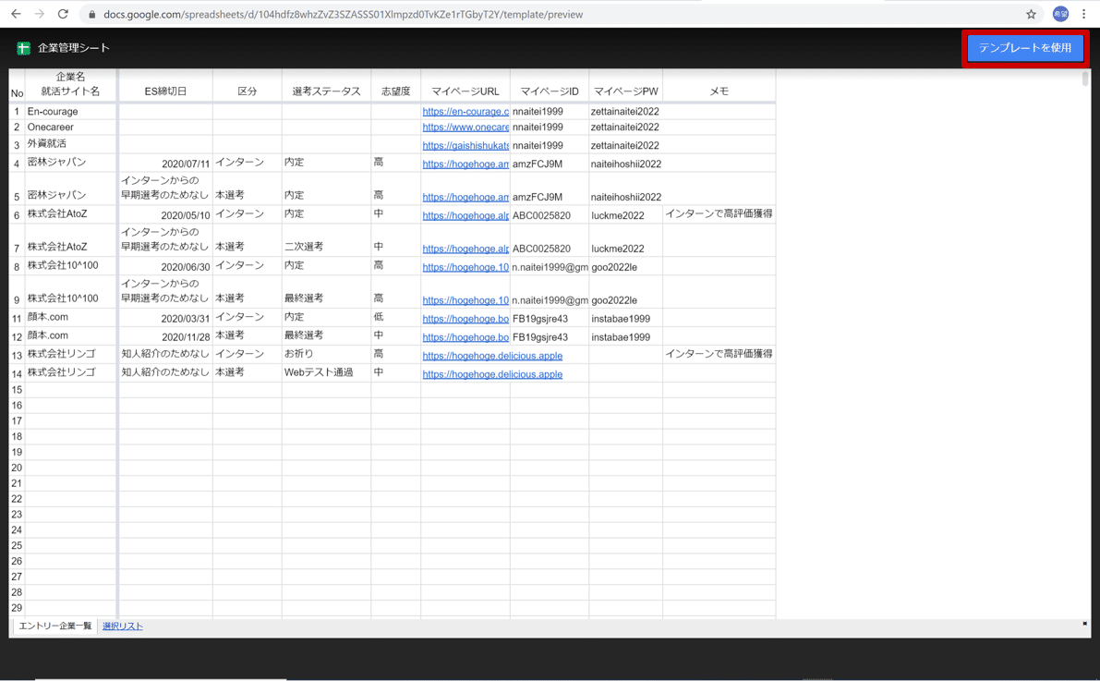Click the green Google Sheets icon
The width and height of the screenshot is (1100, 681).
23,48
